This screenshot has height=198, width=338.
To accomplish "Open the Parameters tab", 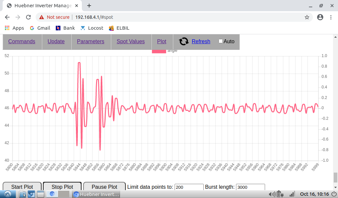I will pos(90,41).
